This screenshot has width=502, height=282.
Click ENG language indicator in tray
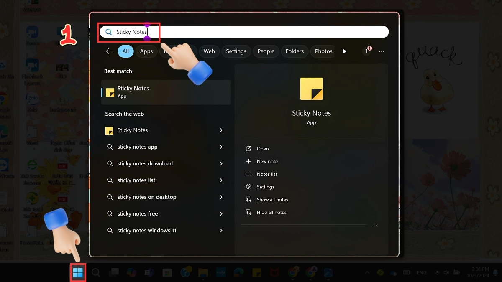pyautogui.click(x=422, y=273)
